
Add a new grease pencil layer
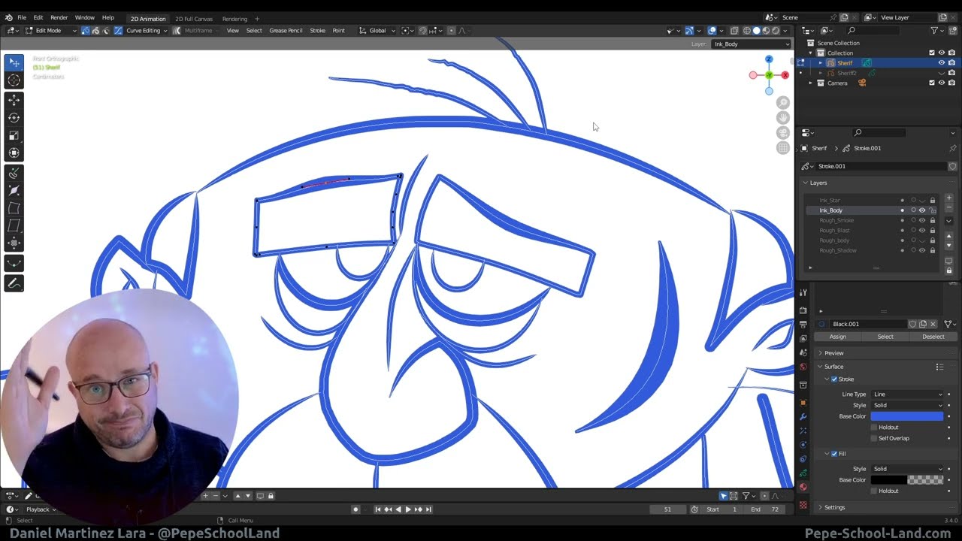pyautogui.click(x=948, y=198)
